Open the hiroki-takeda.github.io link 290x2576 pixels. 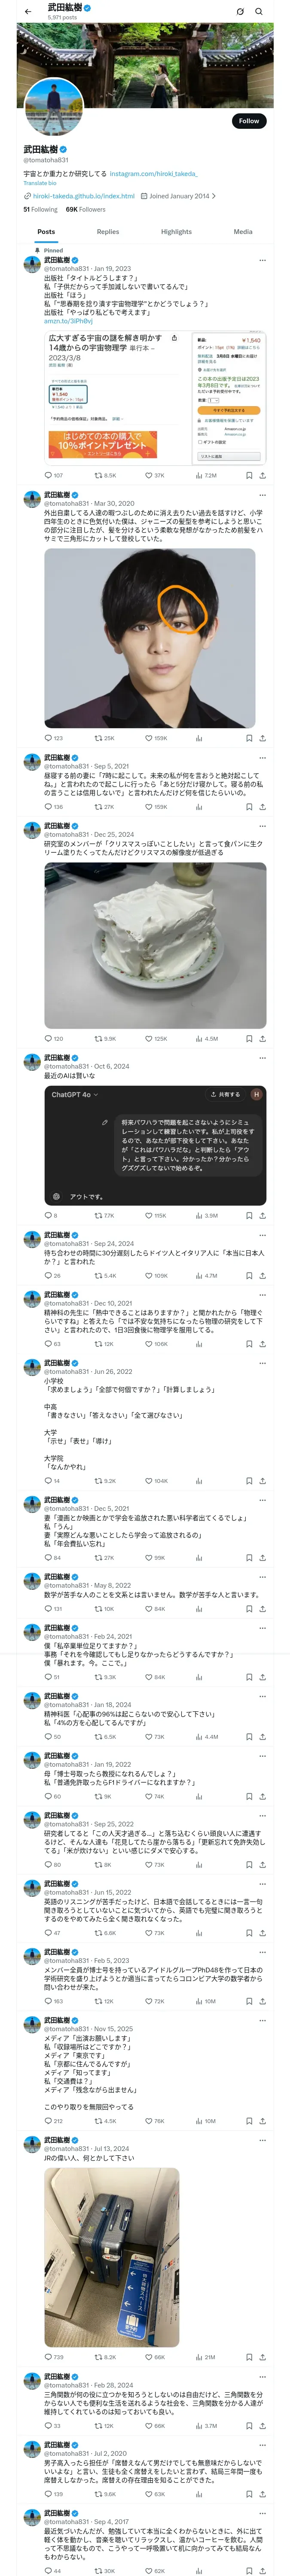[x=83, y=196]
